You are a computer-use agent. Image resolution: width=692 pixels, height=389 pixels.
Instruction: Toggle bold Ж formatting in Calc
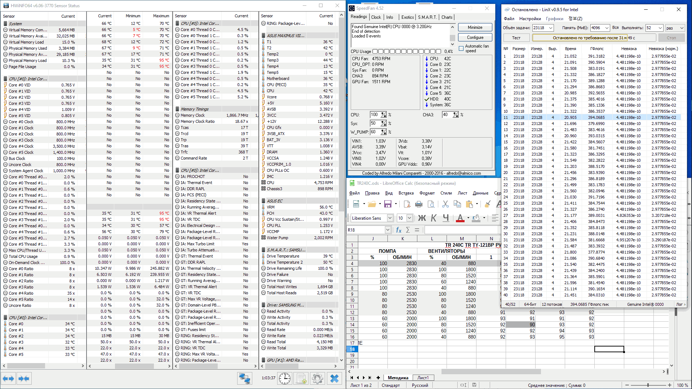click(422, 218)
